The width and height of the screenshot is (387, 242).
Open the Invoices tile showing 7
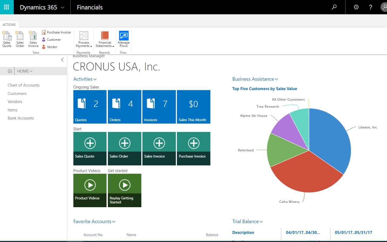pos(159,107)
